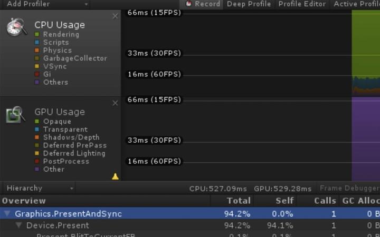Toggle the Rendering color swatch in CPU Usage
The height and width of the screenshot is (237, 380).
37,34
